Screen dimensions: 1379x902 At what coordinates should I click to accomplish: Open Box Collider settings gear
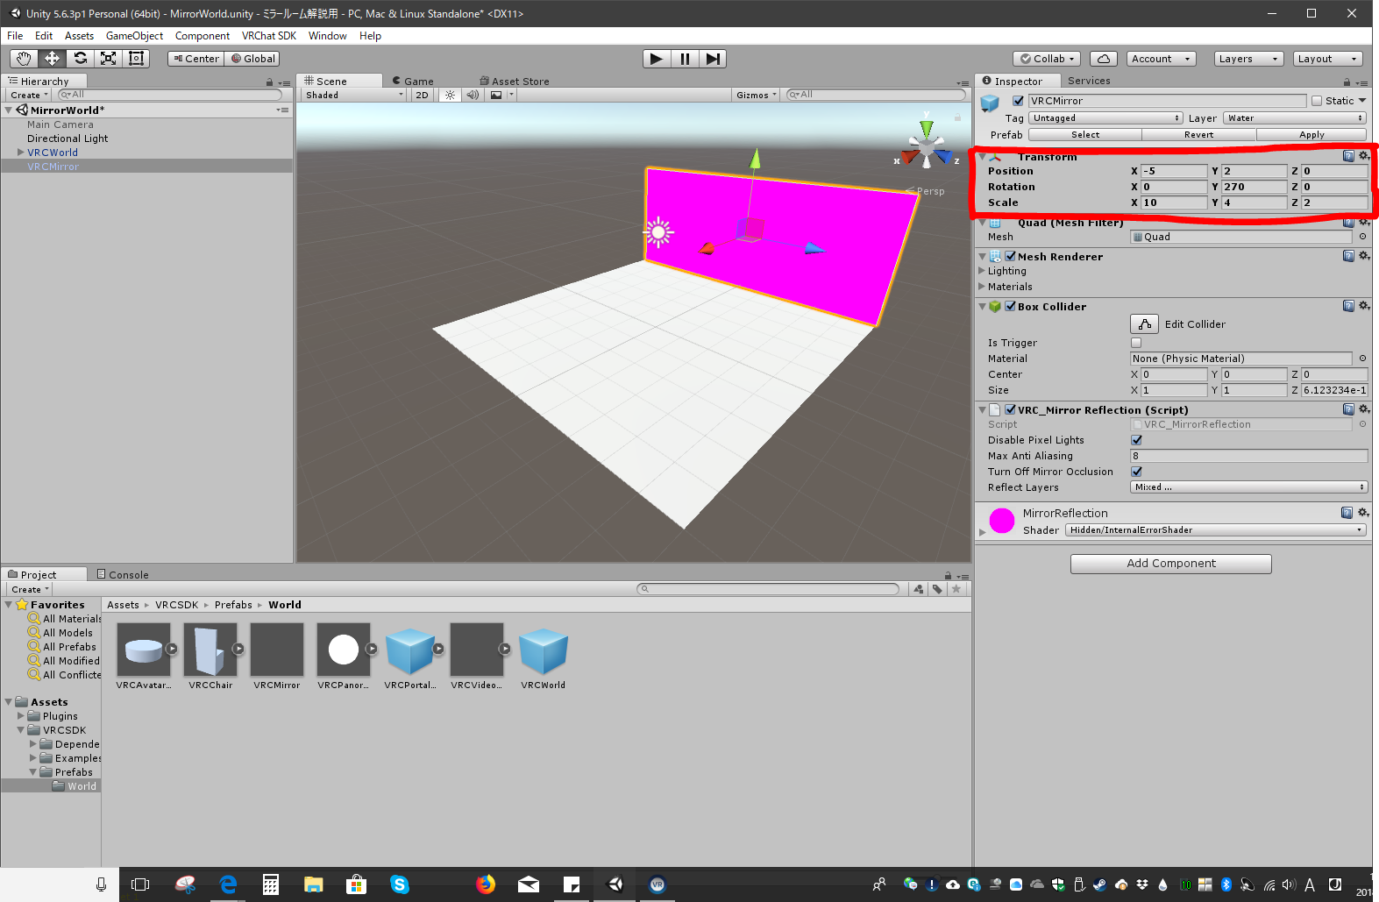click(x=1364, y=306)
